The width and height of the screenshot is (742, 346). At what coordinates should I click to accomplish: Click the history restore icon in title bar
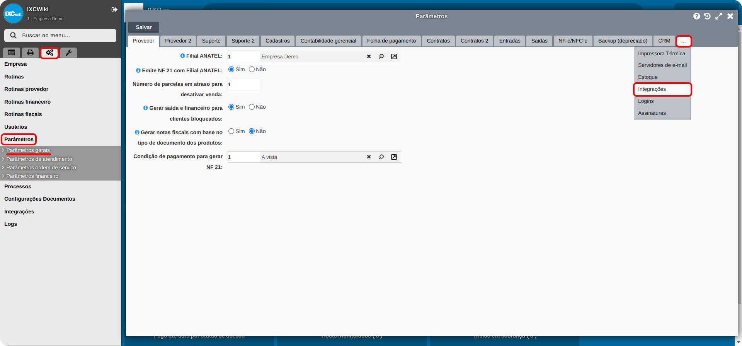707,16
